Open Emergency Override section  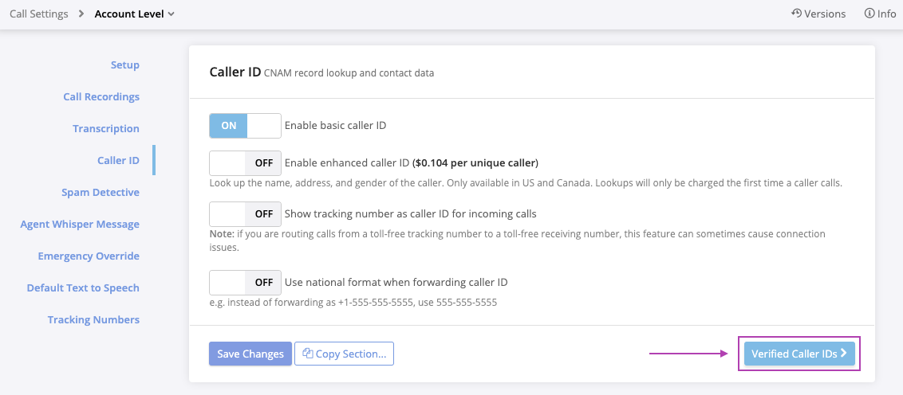(89, 256)
